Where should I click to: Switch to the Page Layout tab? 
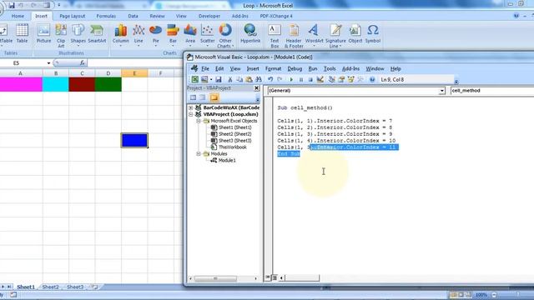coord(73,16)
